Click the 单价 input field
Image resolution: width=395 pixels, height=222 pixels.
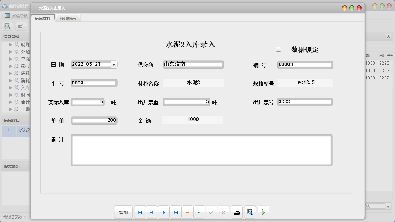click(94, 120)
